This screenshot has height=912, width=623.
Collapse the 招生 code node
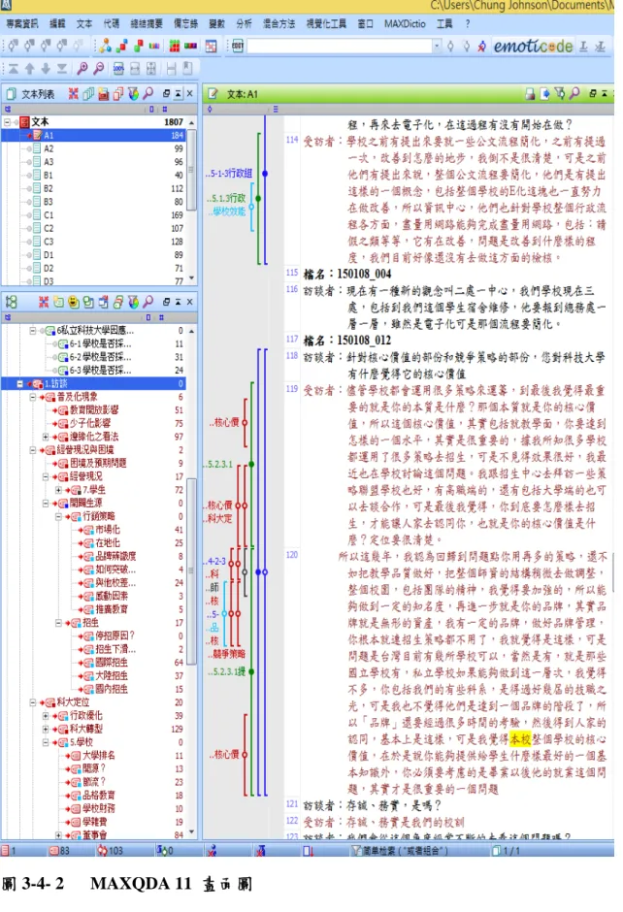(59, 623)
